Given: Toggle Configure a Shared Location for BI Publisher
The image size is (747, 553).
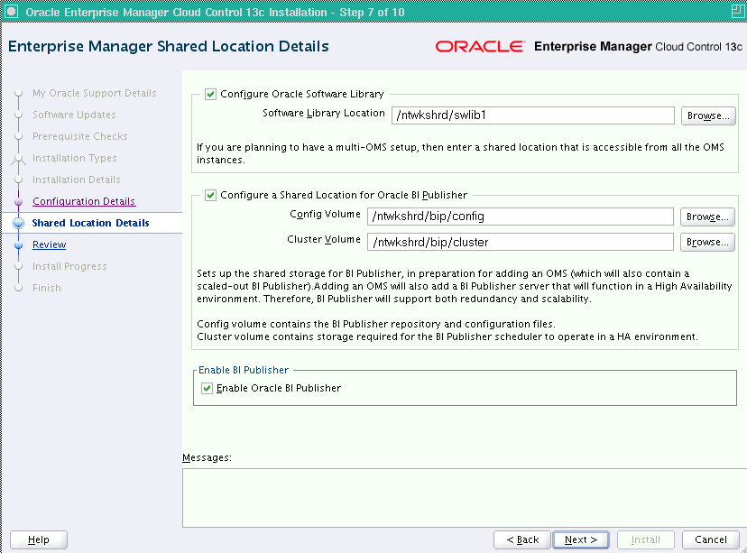Looking at the screenshot, I should [210, 195].
